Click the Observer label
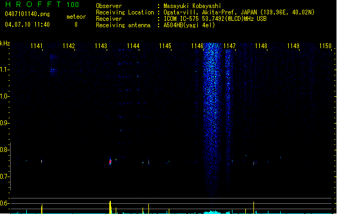This screenshot has width=337, height=214. click(x=109, y=6)
